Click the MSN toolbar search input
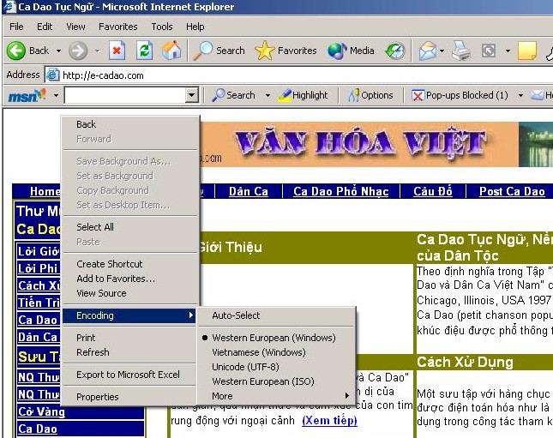Viewport: 553px width, 438px height. pos(125,95)
